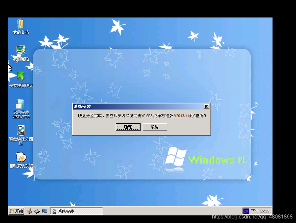Click the 硬盘快速分四区 desktop icon
This screenshot has height=223, width=296.
21,136
